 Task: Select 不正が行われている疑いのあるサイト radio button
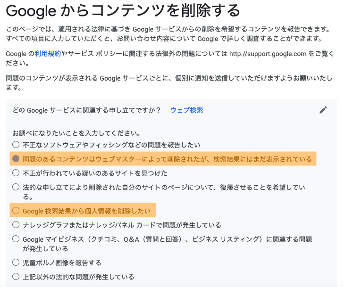pos(16,173)
